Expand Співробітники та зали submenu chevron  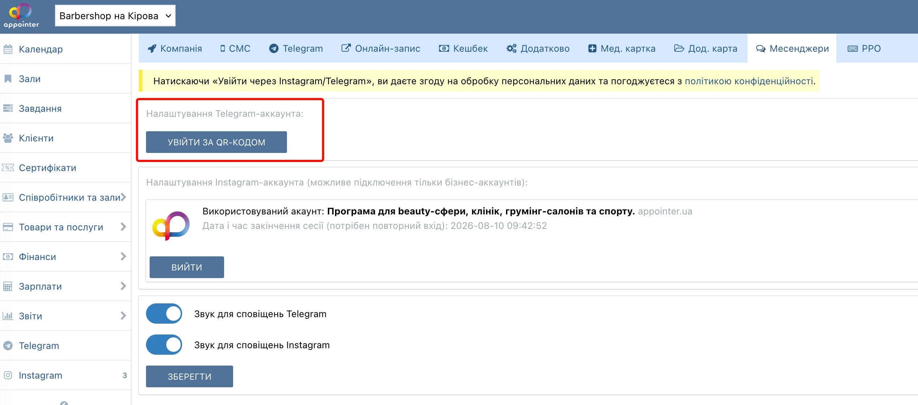click(123, 197)
